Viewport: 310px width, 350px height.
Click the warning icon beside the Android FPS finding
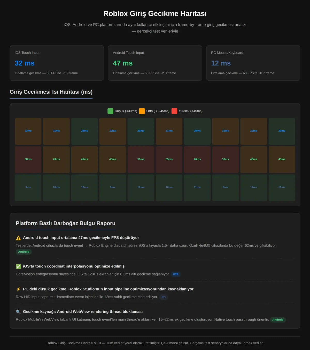[x=18, y=238]
